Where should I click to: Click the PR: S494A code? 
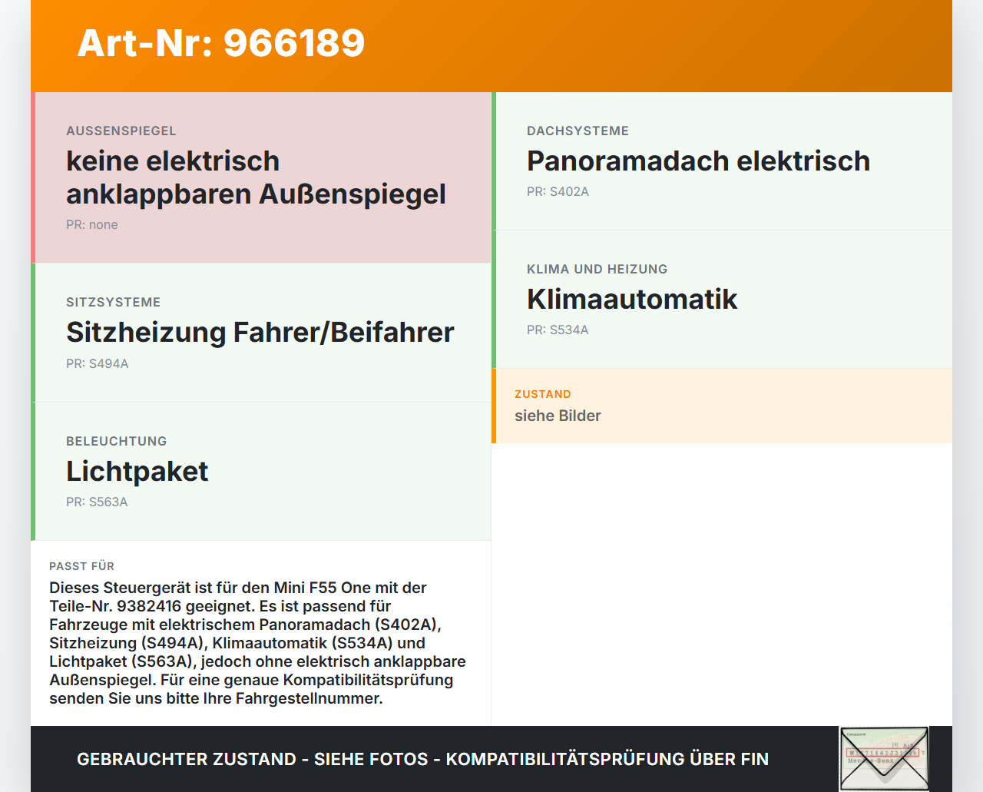tap(97, 363)
